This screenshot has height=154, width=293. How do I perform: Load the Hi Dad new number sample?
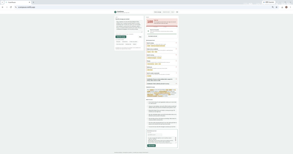point(133,42)
